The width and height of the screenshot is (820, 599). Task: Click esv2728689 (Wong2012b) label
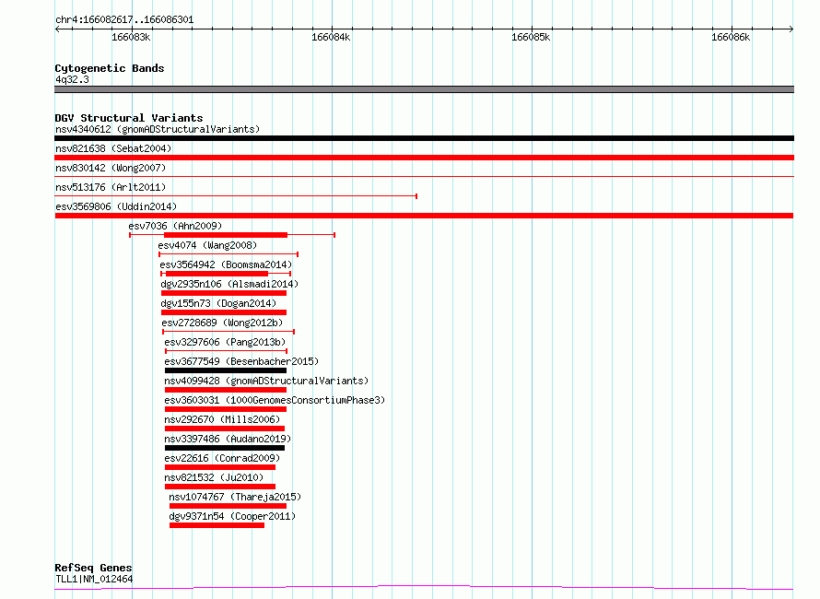[222, 323]
